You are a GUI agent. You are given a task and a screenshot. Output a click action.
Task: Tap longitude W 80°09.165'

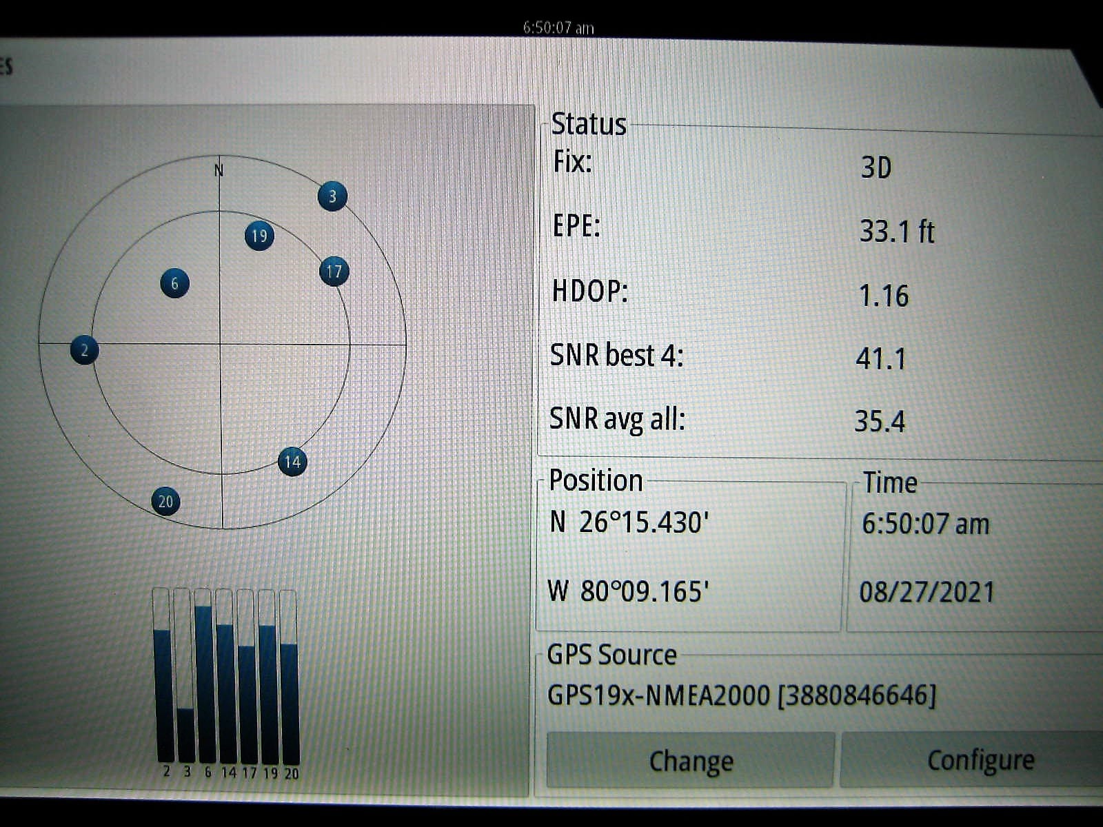(x=628, y=591)
